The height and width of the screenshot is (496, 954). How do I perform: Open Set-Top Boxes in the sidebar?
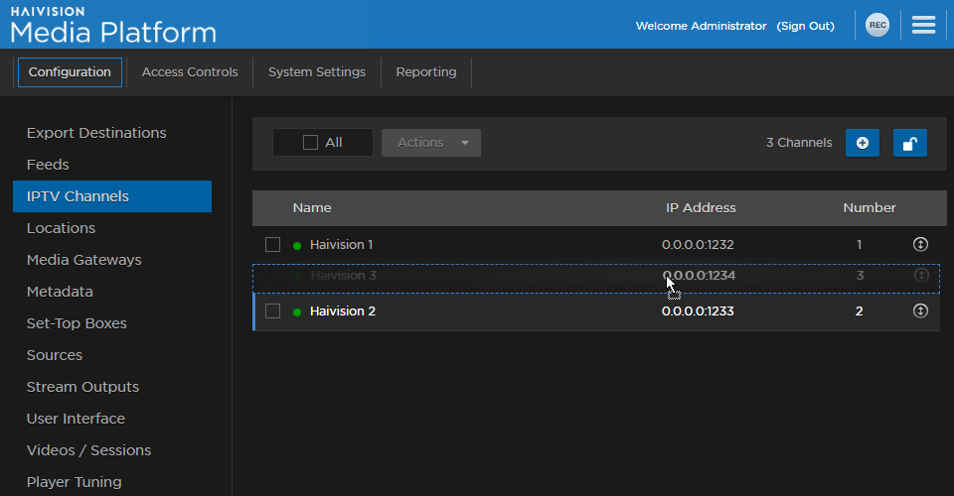coord(77,323)
